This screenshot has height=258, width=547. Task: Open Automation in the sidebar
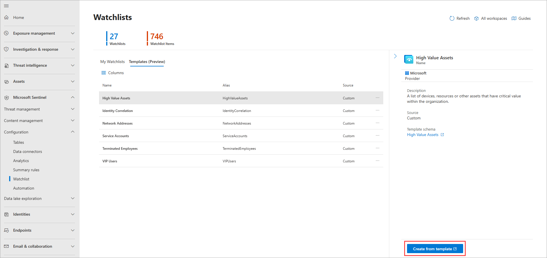click(x=23, y=188)
